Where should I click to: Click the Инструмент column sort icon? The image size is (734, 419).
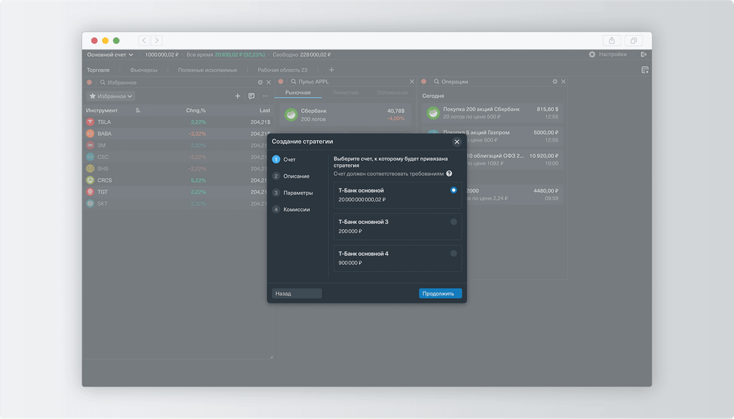(138, 110)
